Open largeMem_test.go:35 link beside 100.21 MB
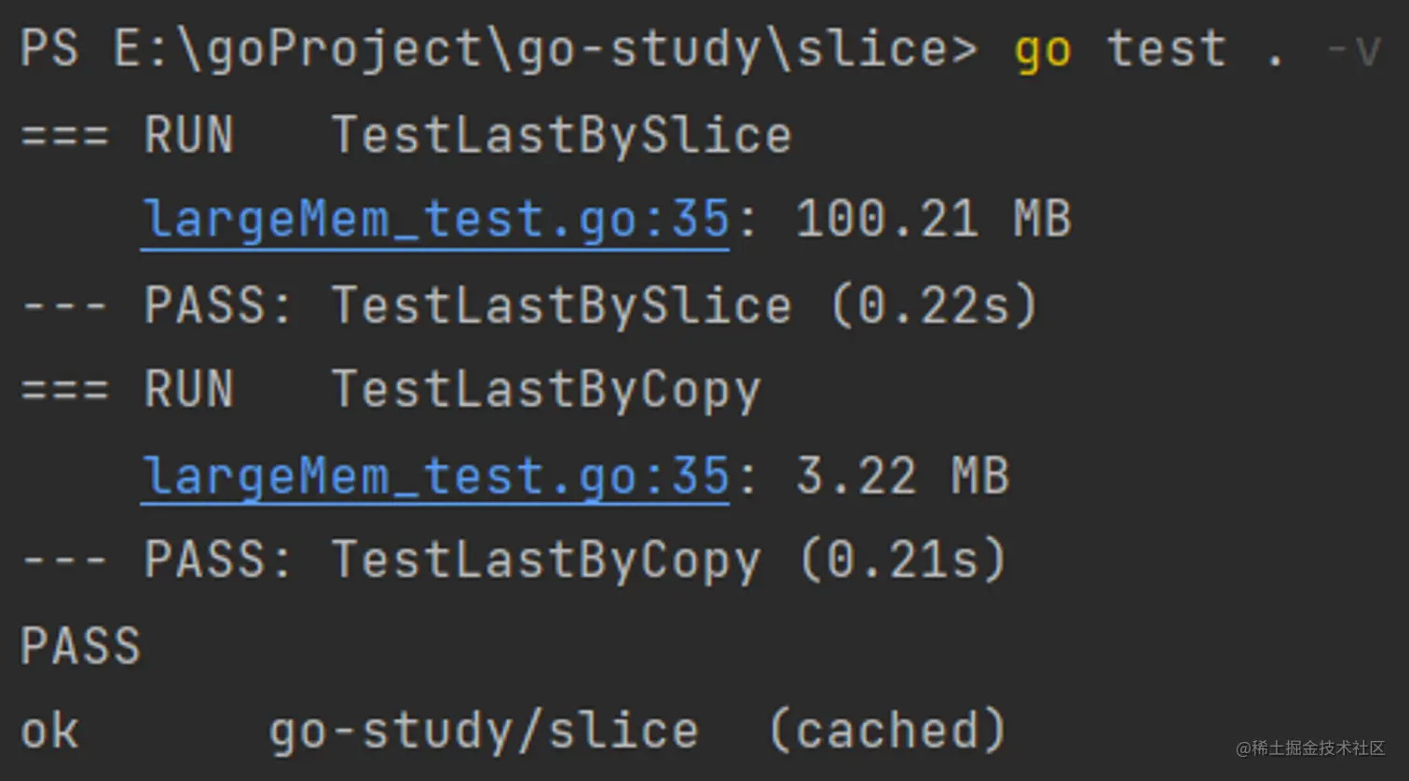Image resolution: width=1409 pixels, height=781 pixels. (x=434, y=221)
